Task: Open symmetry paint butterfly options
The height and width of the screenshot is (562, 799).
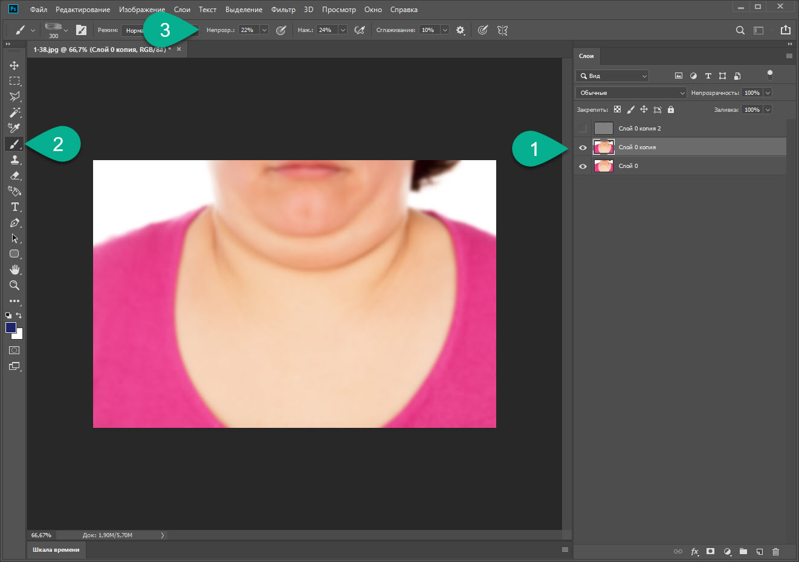Action: click(x=502, y=30)
